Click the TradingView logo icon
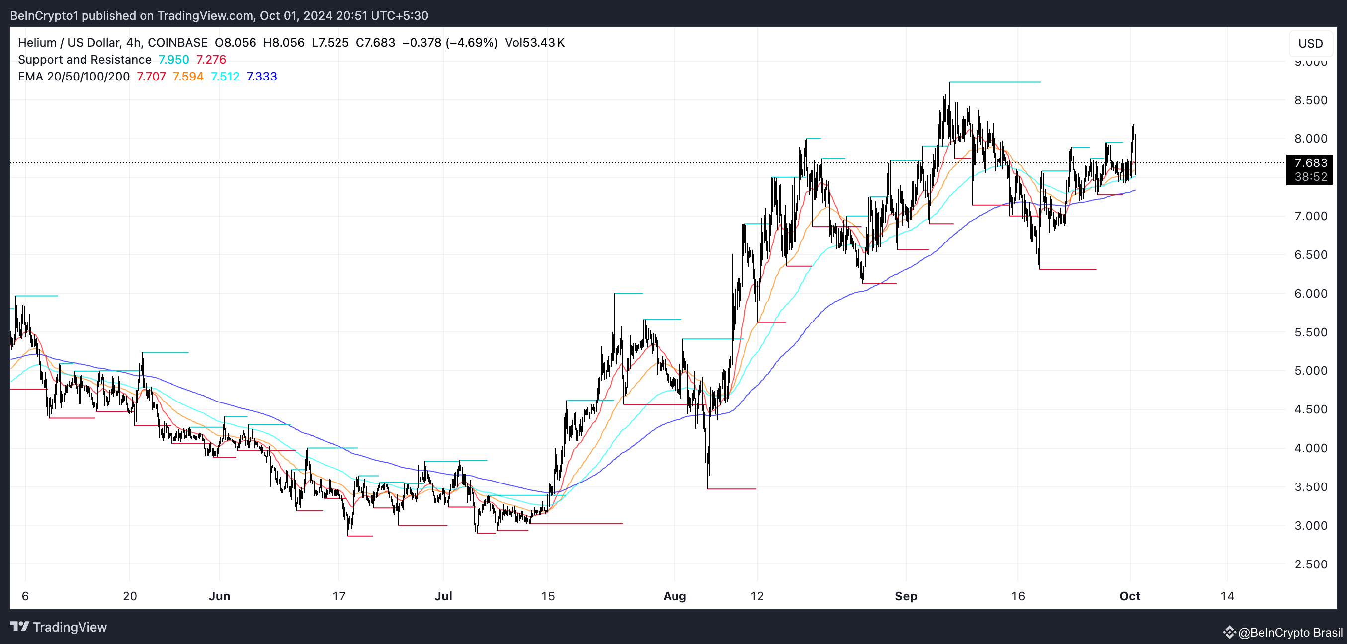 [19, 626]
